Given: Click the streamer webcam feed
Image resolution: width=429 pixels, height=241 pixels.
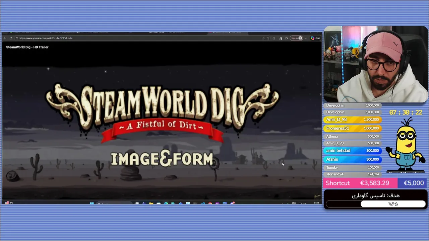Looking at the screenshot, I should pos(376,64).
